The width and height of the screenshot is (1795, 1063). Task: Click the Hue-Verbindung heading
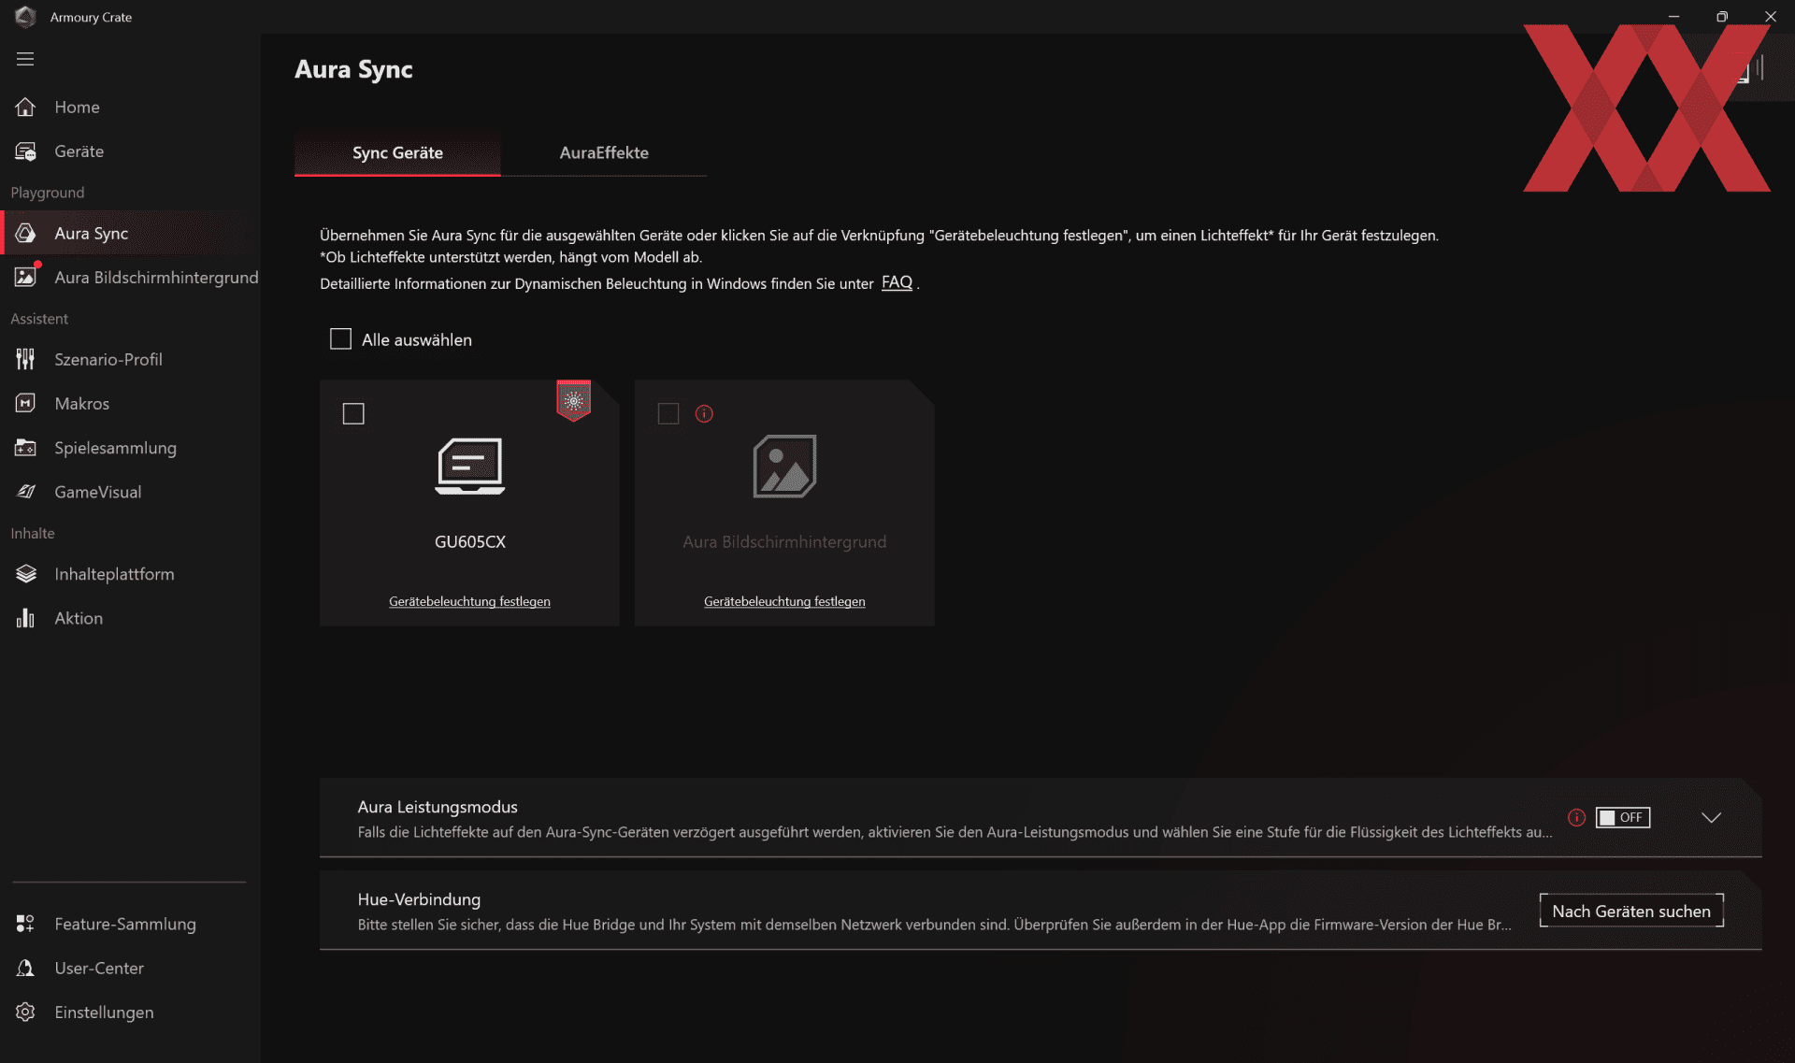(x=419, y=899)
